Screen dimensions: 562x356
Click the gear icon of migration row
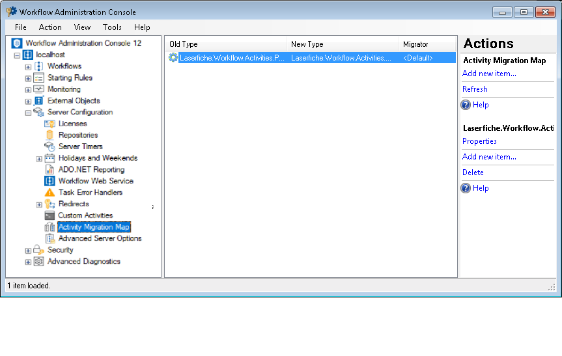tap(173, 58)
